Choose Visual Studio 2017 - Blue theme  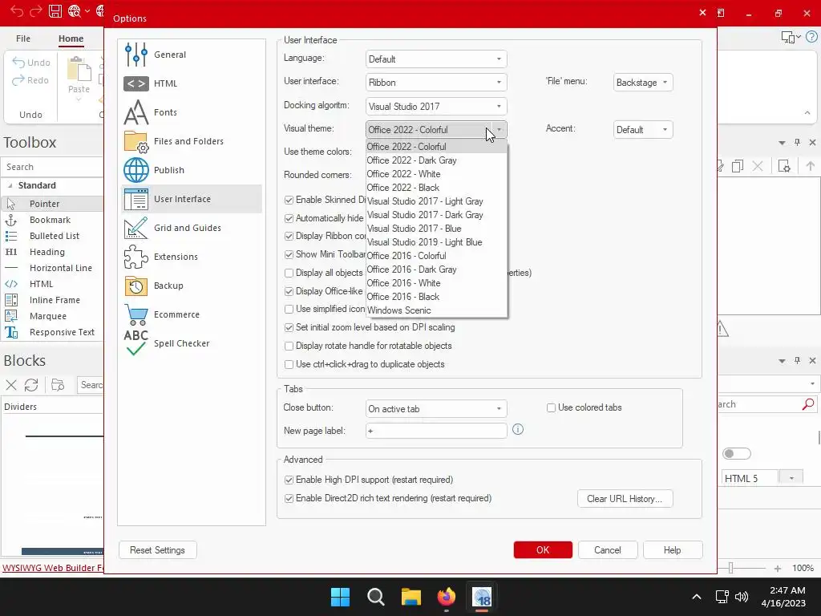coord(436,229)
